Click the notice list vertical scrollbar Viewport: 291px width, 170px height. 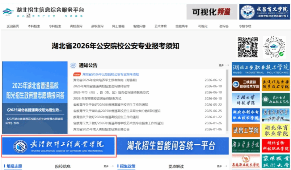click(227, 100)
